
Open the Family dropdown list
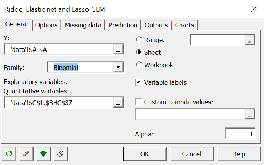[118, 68]
